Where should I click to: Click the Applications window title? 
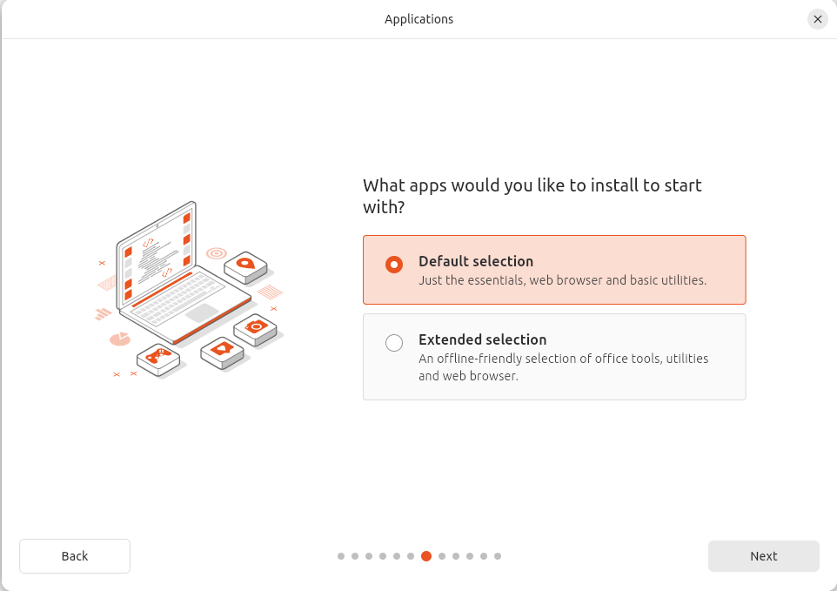pos(418,19)
